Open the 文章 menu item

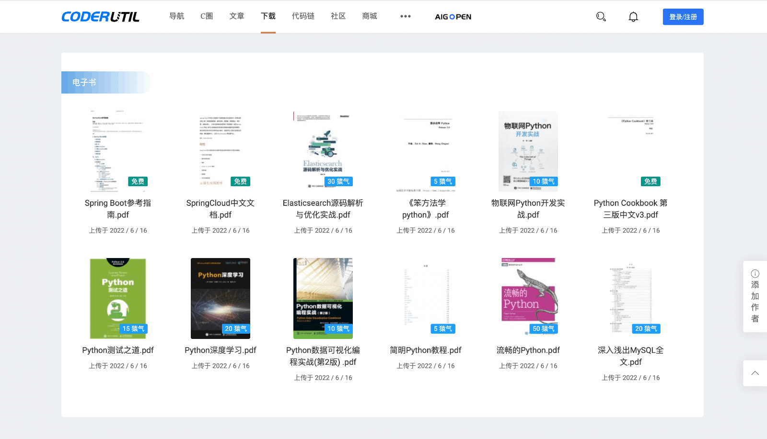(x=237, y=16)
